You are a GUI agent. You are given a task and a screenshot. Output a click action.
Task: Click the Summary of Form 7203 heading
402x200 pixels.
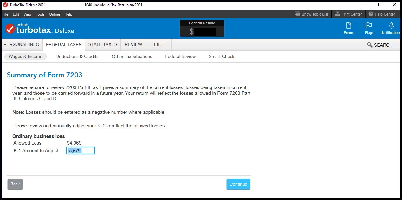point(44,75)
